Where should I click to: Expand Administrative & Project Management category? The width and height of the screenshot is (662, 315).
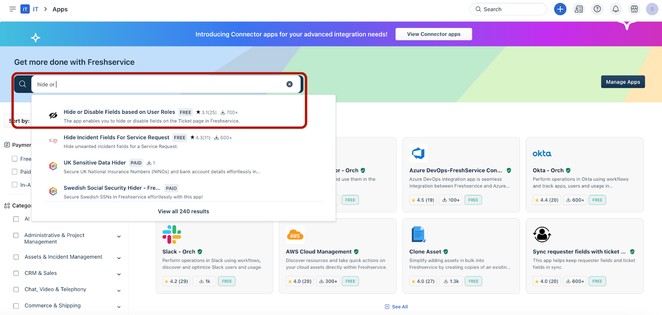point(119,237)
